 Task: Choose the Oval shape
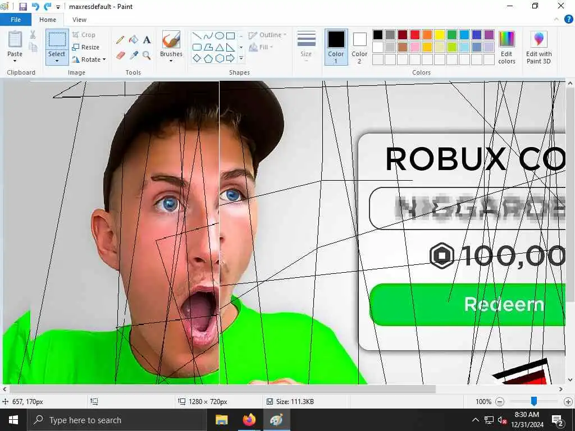[220, 36]
